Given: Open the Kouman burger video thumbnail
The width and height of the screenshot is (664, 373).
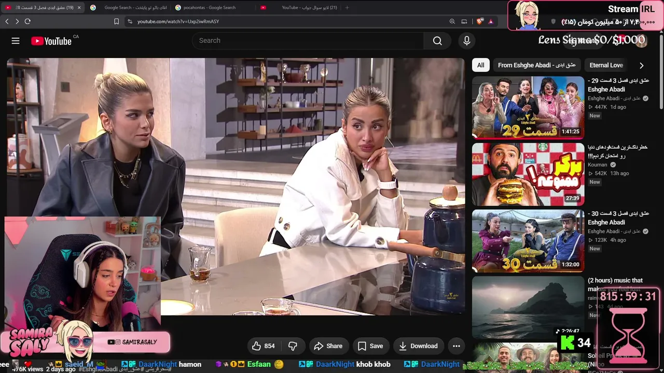Looking at the screenshot, I should 528,175.
